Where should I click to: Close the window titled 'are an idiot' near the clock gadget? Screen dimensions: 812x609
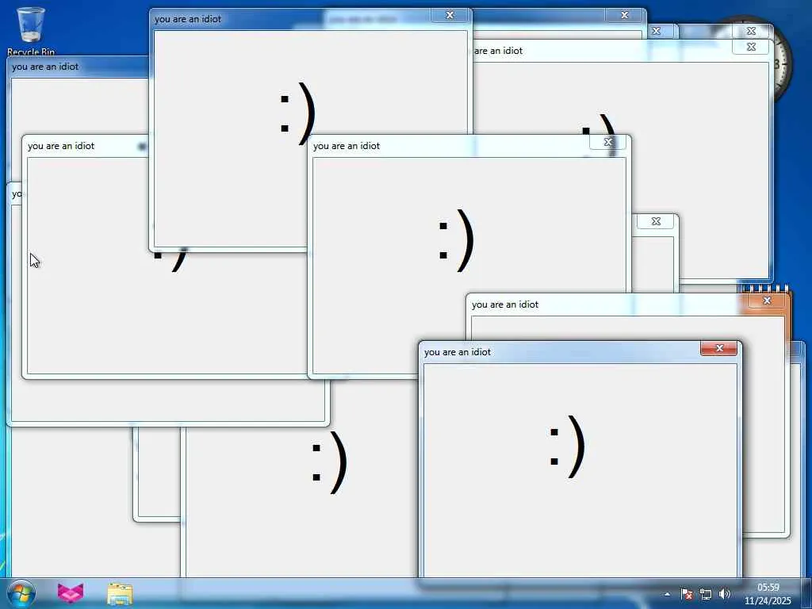tap(751, 47)
